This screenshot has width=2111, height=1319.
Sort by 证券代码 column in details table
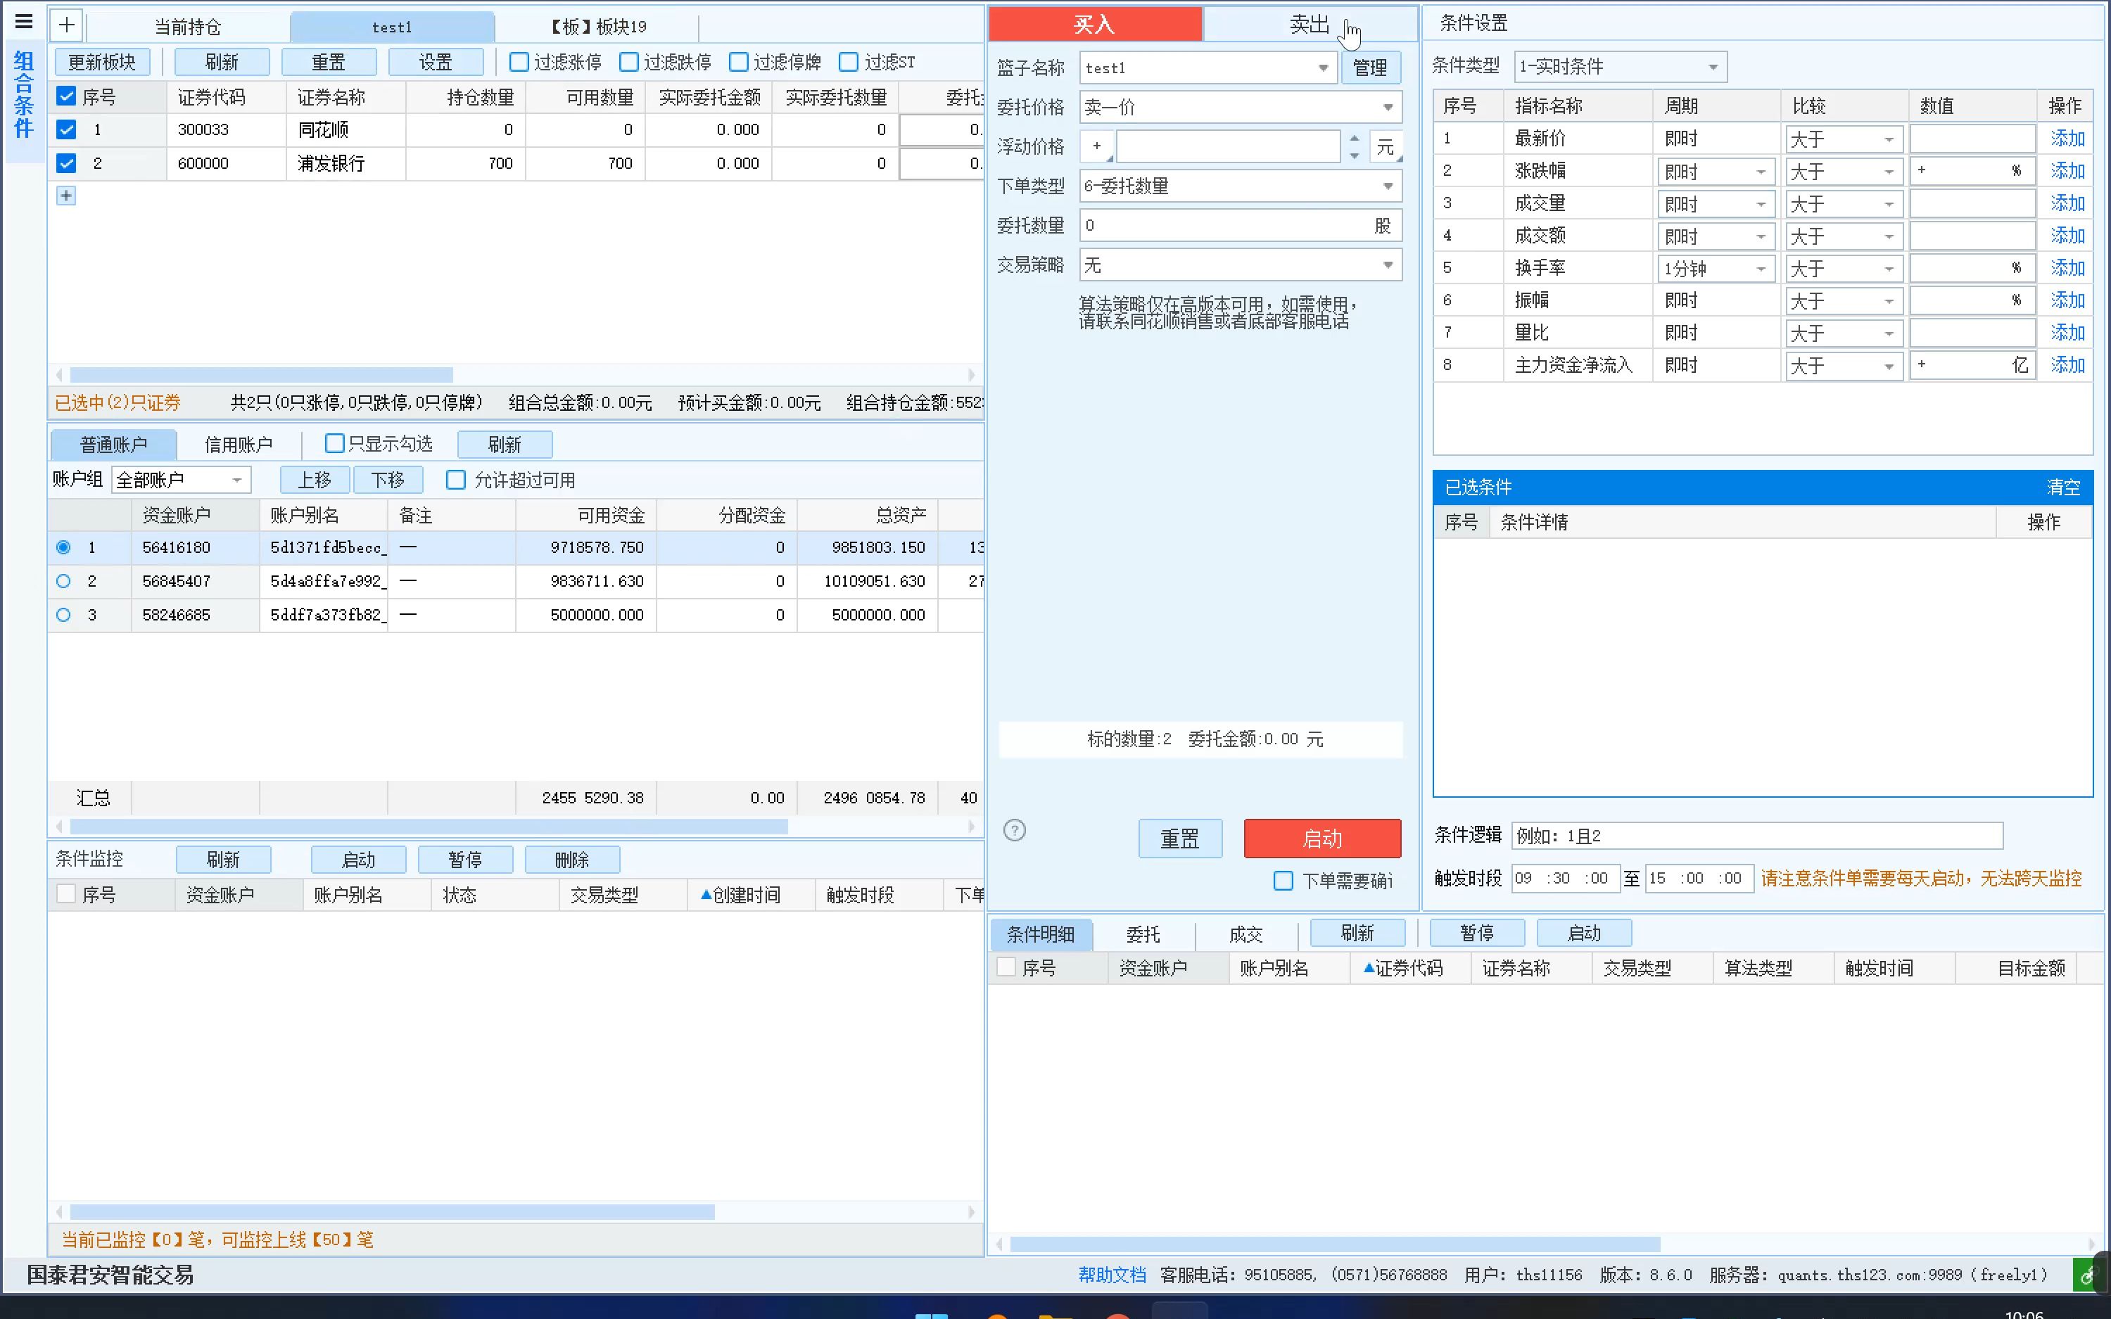[1409, 967]
